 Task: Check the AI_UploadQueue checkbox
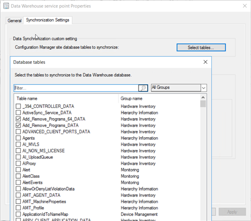[18, 157]
